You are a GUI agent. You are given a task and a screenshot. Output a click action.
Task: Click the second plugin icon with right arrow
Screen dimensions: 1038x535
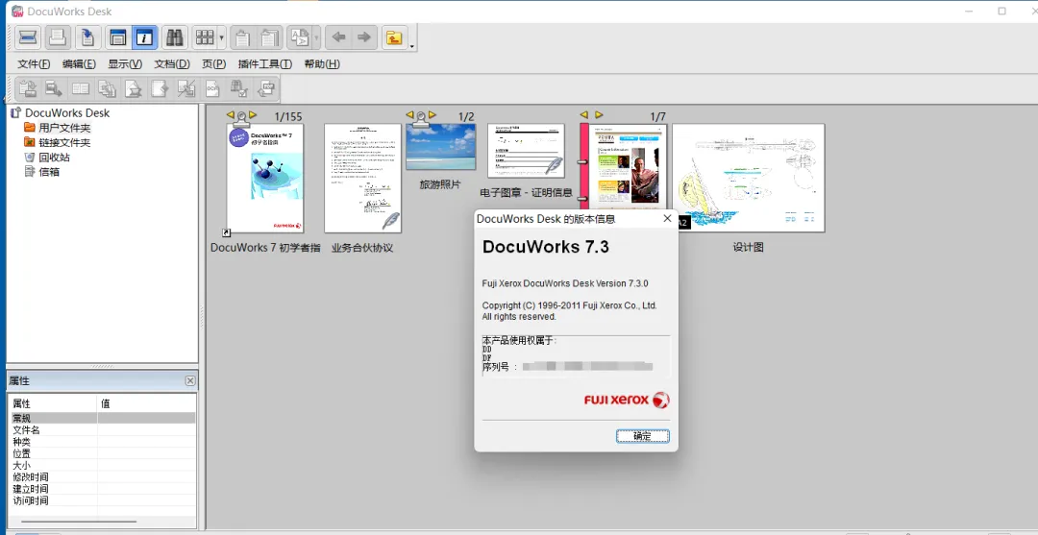pos(54,88)
